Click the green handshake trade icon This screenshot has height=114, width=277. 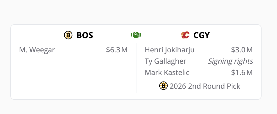click(x=136, y=35)
